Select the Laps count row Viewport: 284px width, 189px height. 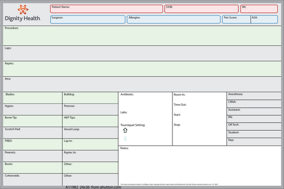point(142,54)
